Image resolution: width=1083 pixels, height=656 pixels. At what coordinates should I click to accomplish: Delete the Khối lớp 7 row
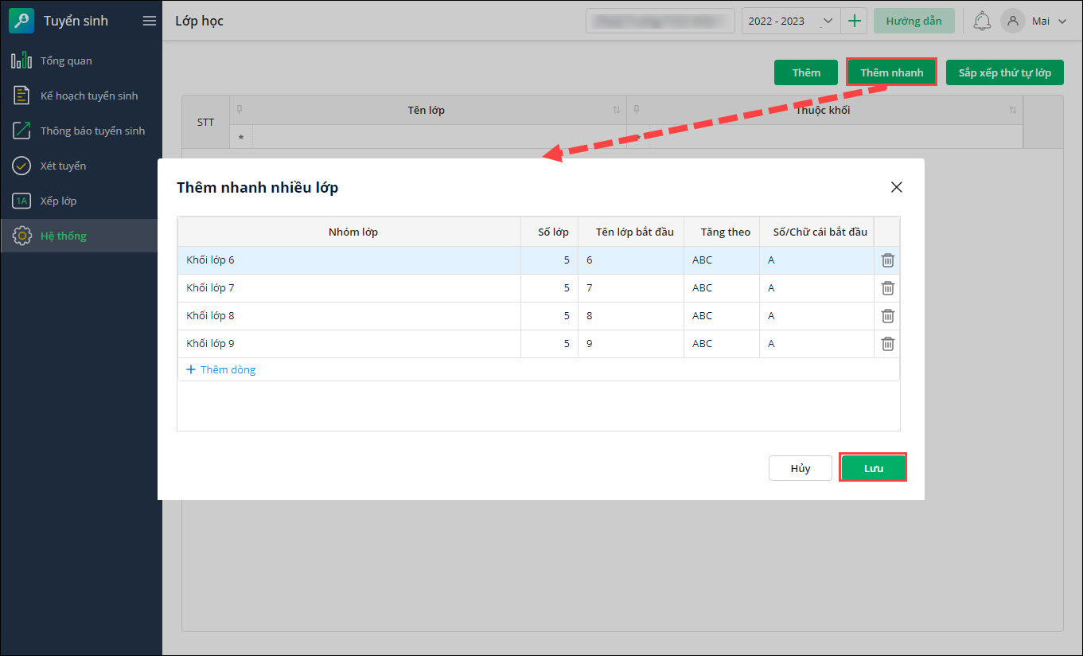pos(887,288)
